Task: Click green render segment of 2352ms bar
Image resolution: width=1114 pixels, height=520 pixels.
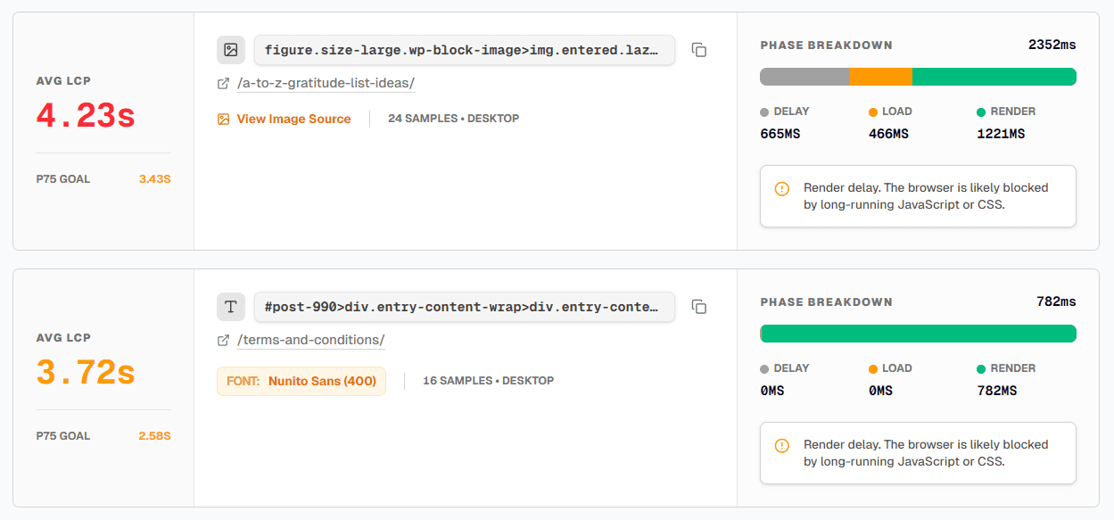Action: [994, 77]
